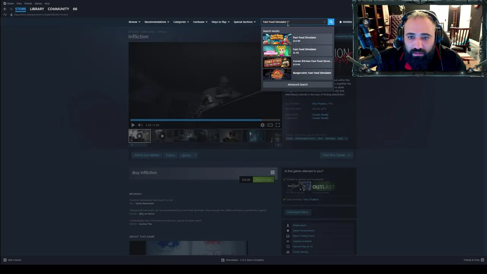Switch to the STORE tab

21,9
